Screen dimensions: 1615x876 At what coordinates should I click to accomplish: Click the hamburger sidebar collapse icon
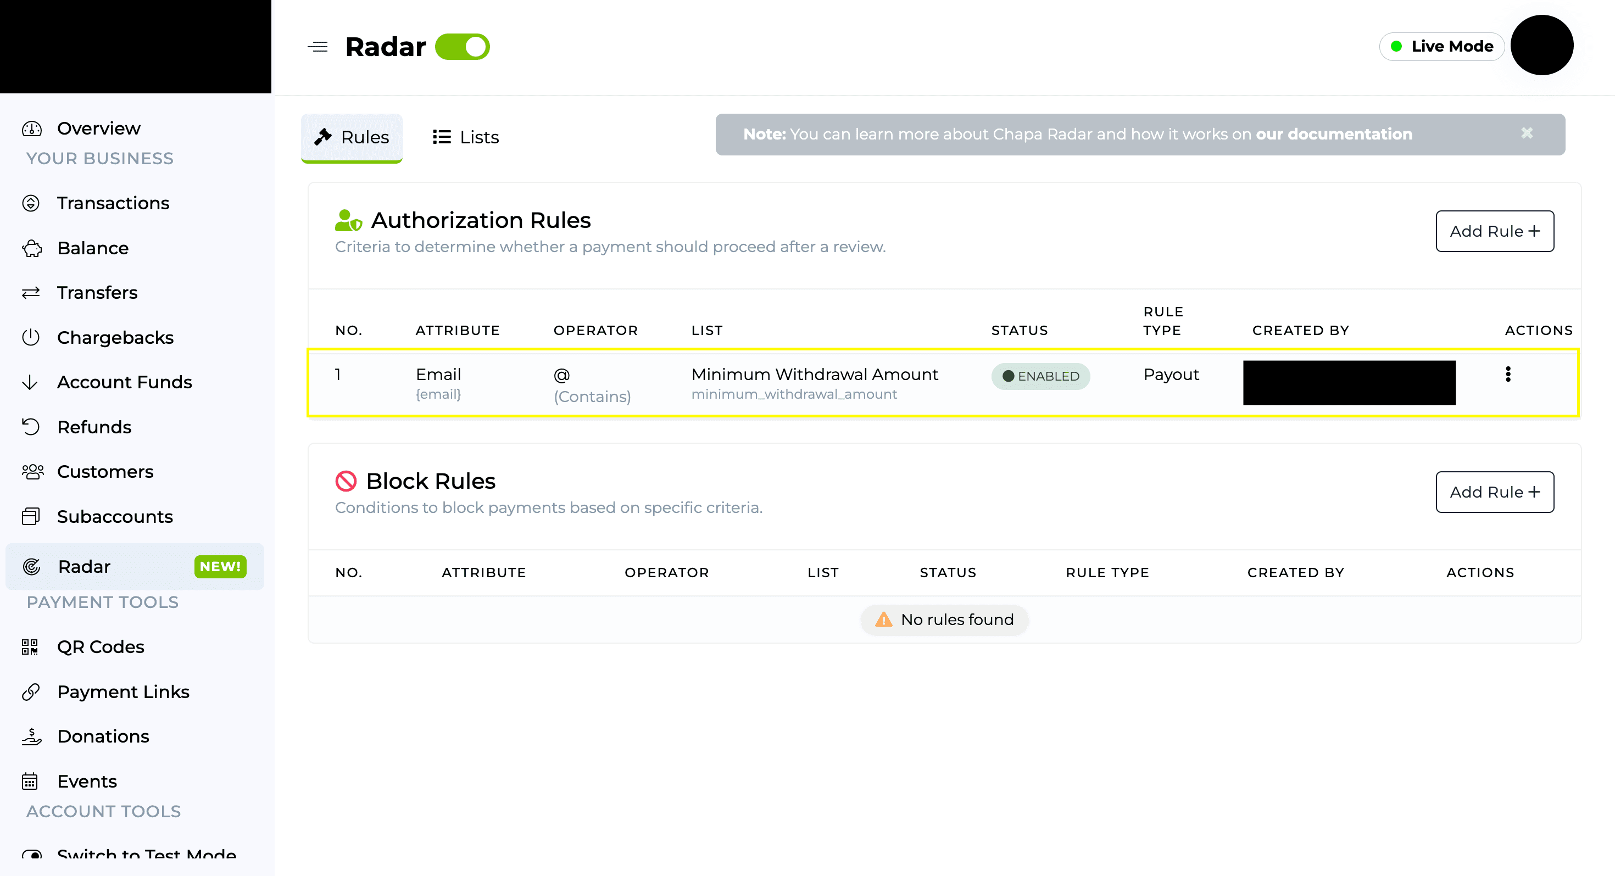(318, 47)
